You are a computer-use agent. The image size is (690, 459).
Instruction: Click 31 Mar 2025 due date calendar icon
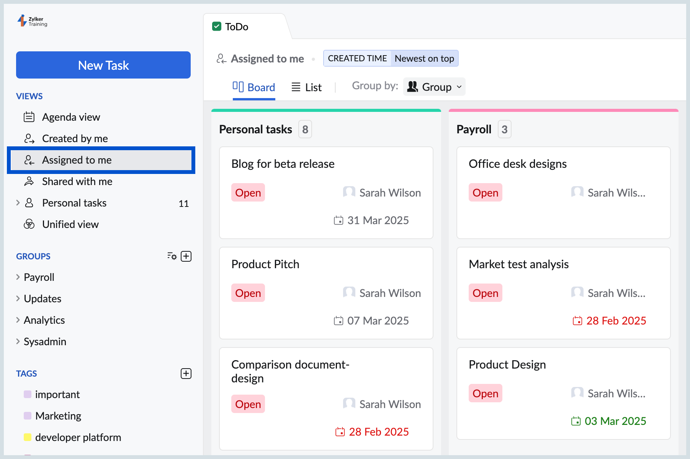tap(338, 220)
